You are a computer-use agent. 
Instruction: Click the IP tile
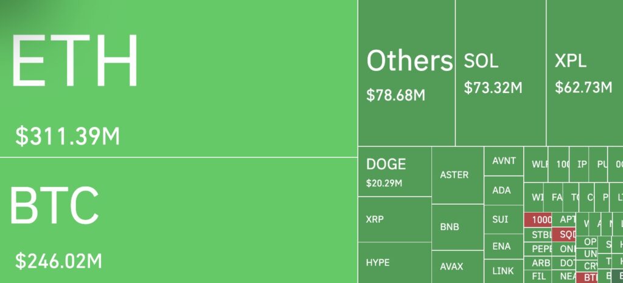(x=579, y=165)
